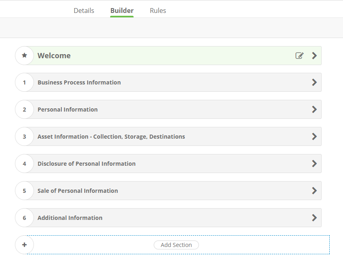Select section number 2 circle badge
This screenshot has width=343, height=268.
click(x=24, y=110)
